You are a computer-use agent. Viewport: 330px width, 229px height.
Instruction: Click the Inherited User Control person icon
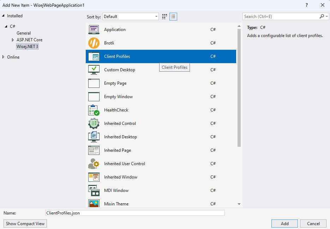[94, 164]
